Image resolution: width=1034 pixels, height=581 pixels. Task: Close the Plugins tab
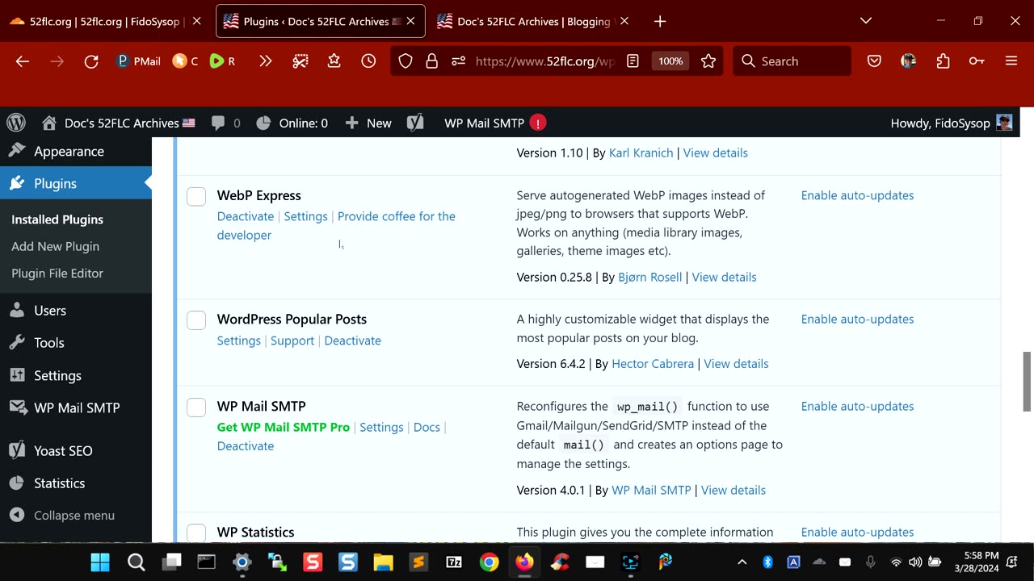click(410, 22)
